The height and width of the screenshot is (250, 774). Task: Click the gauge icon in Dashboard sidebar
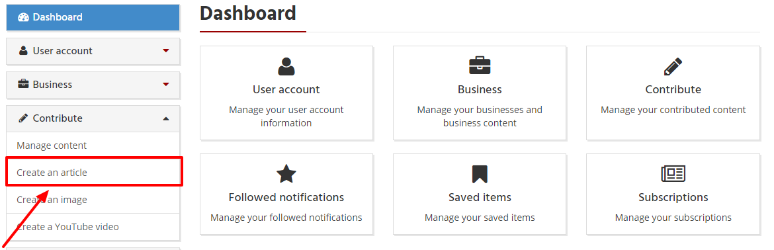click(x=23, y=17)
